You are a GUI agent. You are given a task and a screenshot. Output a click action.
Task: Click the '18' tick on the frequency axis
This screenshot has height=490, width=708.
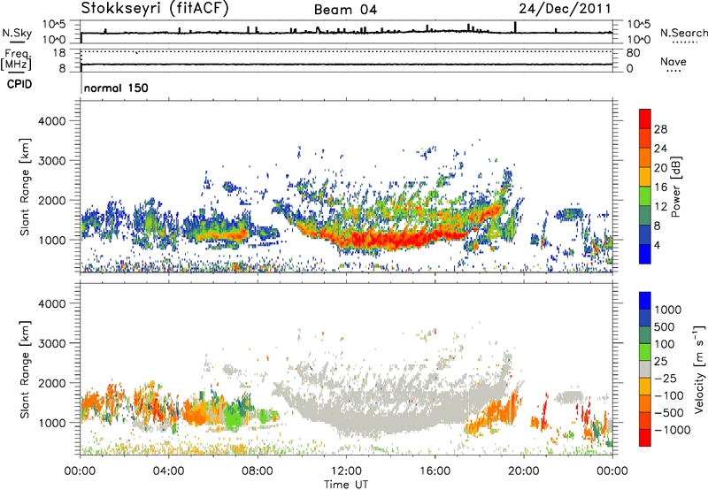59,53
